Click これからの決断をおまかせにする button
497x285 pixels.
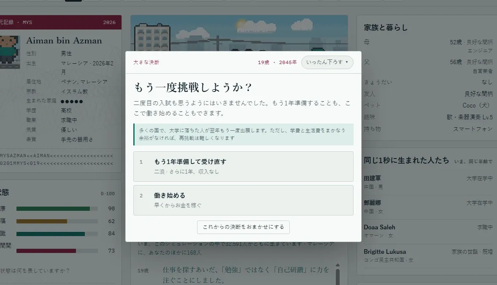243,227
